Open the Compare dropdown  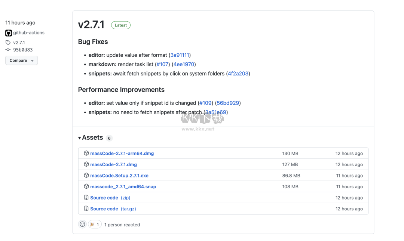coord(21,61)
